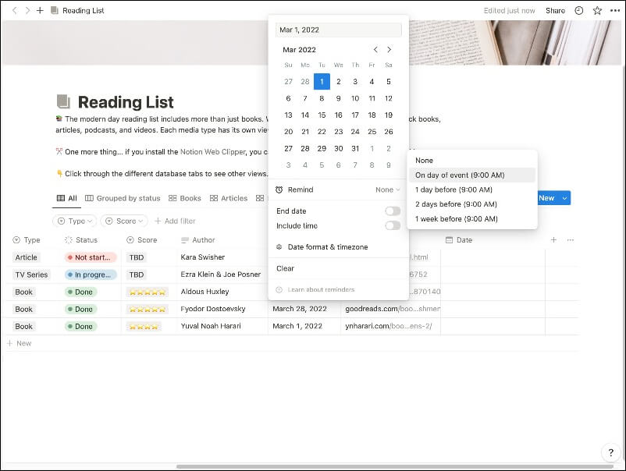626x471 pixels.
Task: Enable the Include time toggle
Action: (x=395, y=225)
